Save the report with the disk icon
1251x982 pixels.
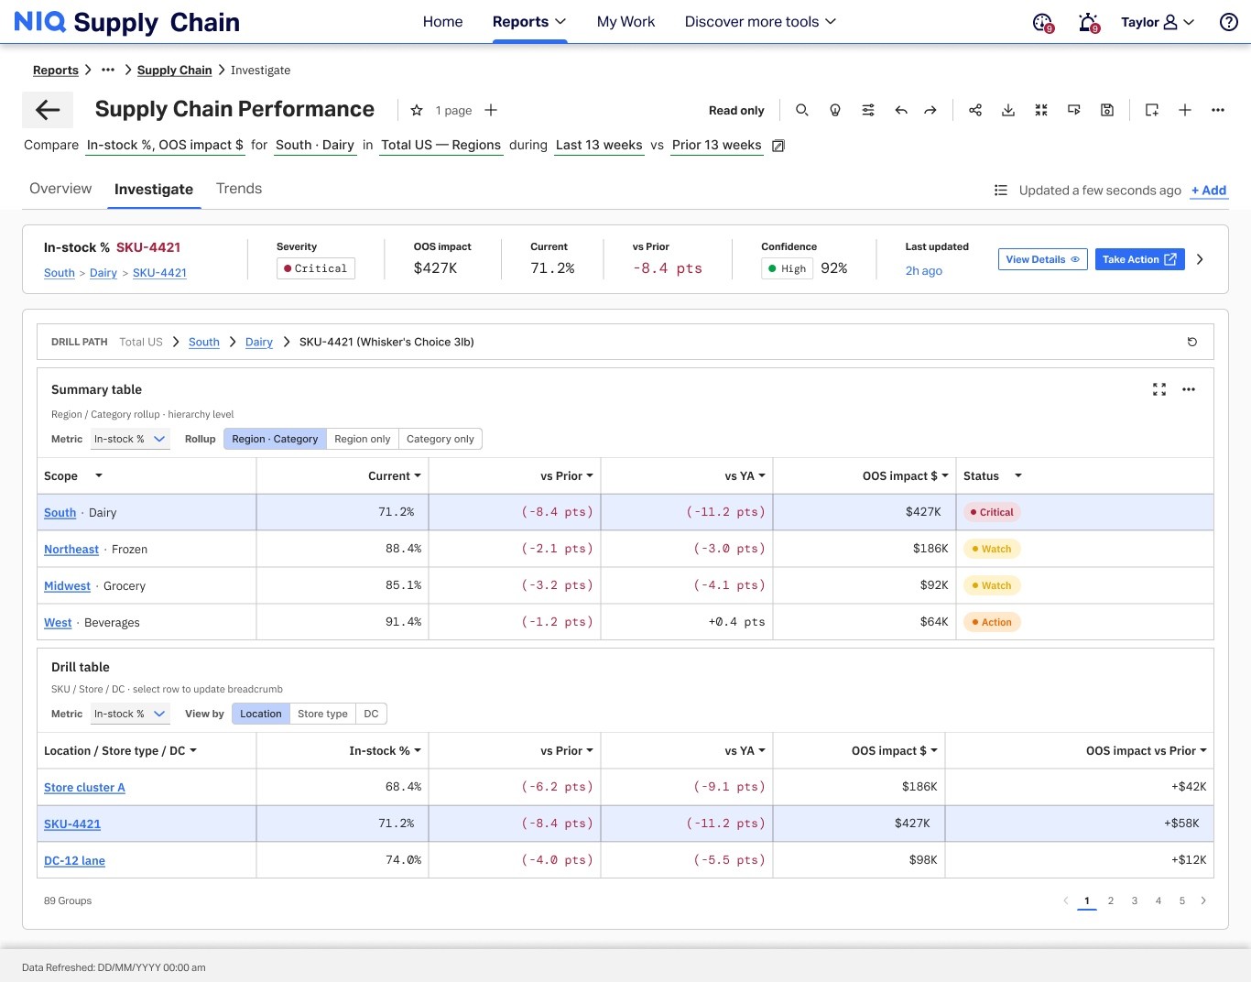[1107, 110]
